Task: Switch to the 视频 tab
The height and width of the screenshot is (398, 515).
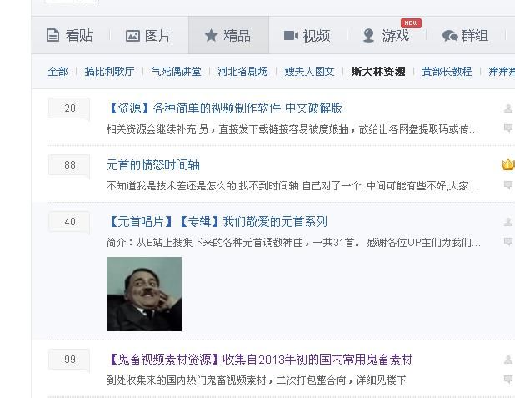Action: pos(307,35)
